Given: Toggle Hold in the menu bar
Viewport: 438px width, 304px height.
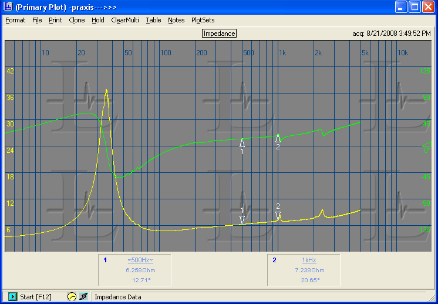Looking at the screenshot, I should click(x=98, y=20).
